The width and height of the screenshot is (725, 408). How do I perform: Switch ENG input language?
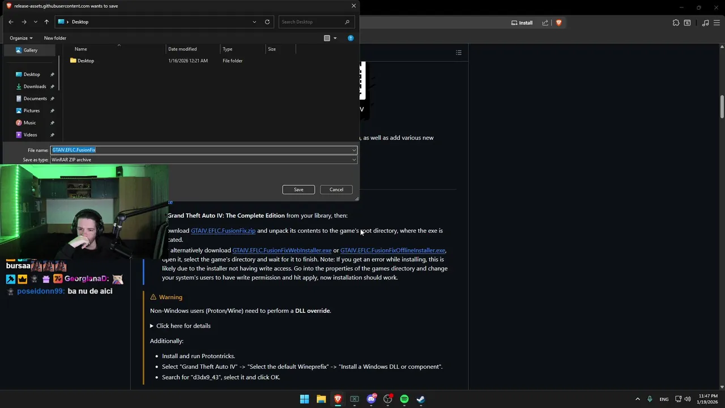(664, 399)
